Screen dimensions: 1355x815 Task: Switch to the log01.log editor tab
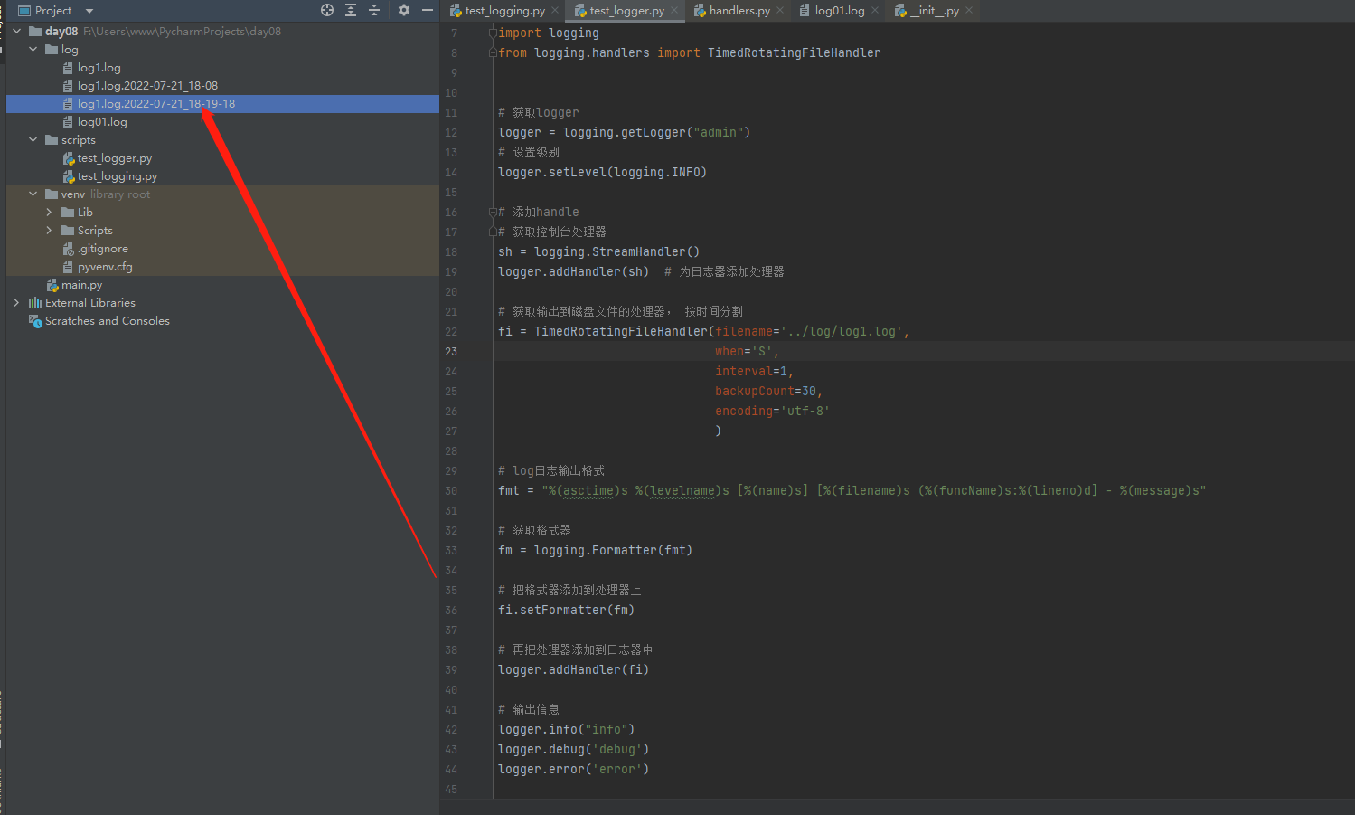(840, 11)
